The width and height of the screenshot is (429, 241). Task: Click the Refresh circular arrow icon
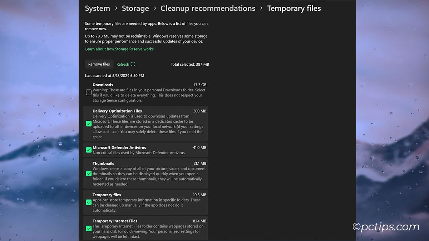click(x=133, y=64)
